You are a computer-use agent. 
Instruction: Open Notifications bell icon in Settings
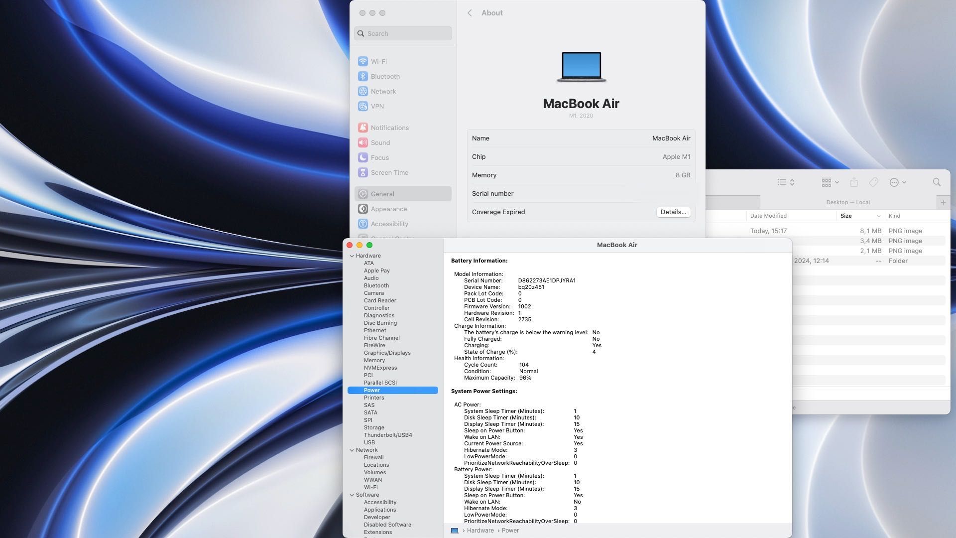click(x=363, y=128)
